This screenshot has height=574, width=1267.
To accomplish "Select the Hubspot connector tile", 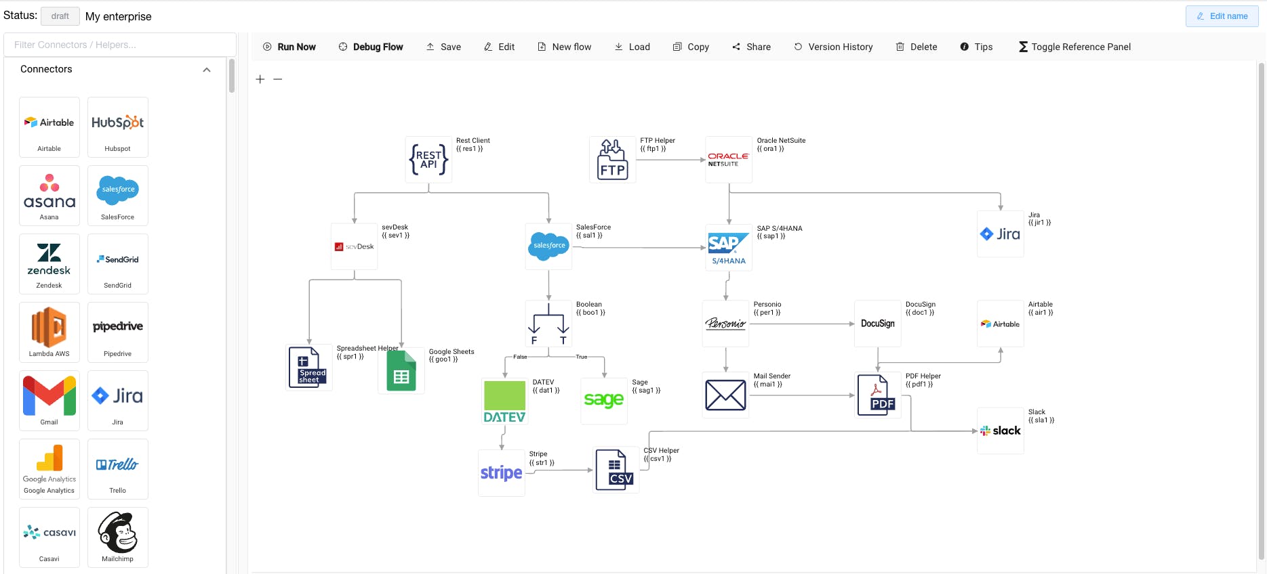I will (118, 127).
